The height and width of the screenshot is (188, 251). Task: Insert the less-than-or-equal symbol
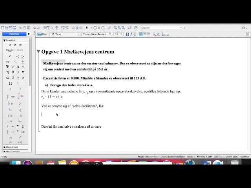click(18, 57)
